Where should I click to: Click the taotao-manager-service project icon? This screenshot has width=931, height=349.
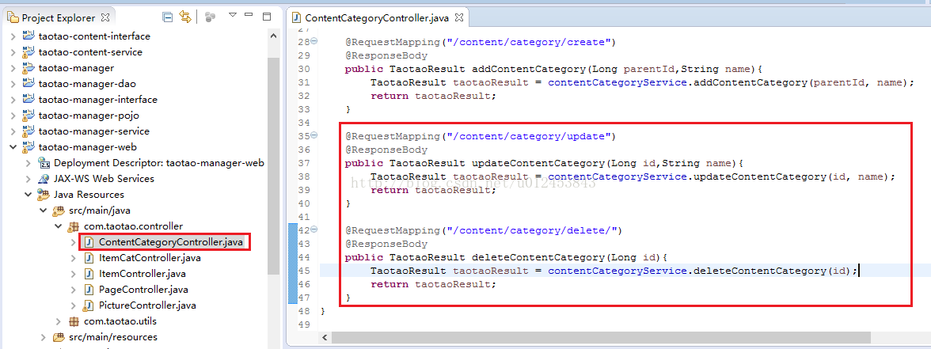pos(28,131)
